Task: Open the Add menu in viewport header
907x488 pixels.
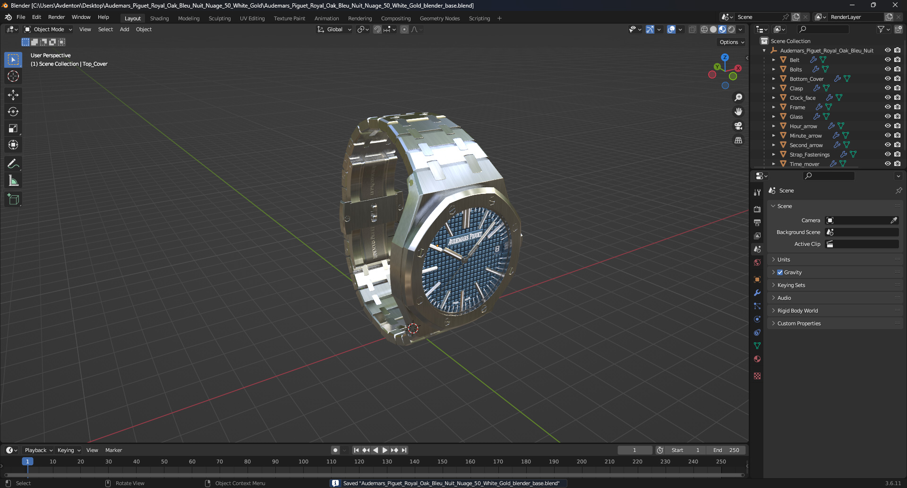Action: tap(124, 29)
